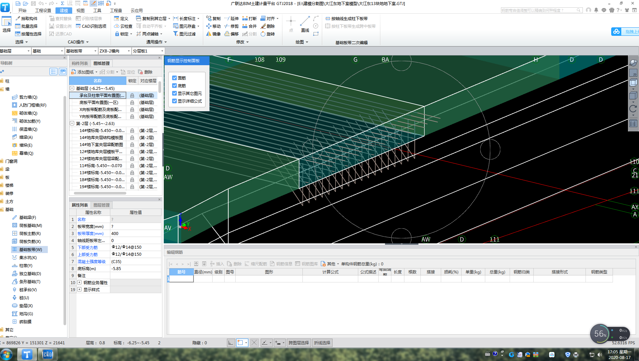Viewport: 639px width, 361px height.
Task: Open the CAD application in Windows taskbar
Action: (x=48, y=354)
